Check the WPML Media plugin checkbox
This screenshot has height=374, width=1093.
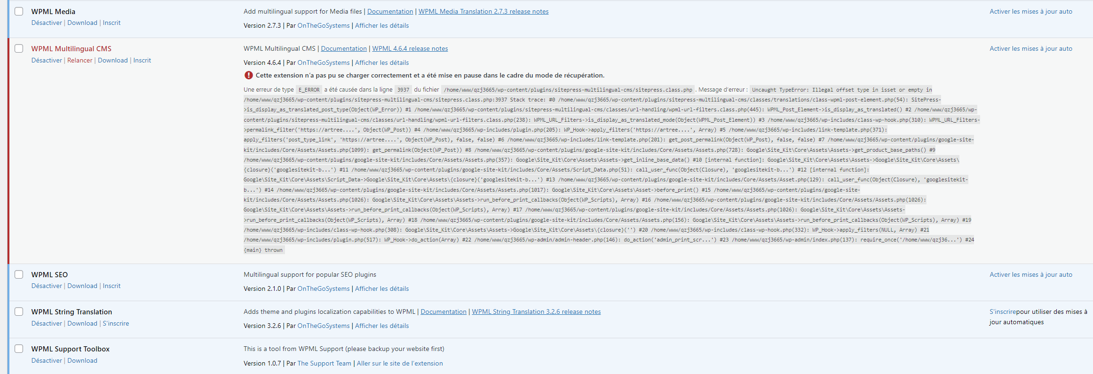19,11
